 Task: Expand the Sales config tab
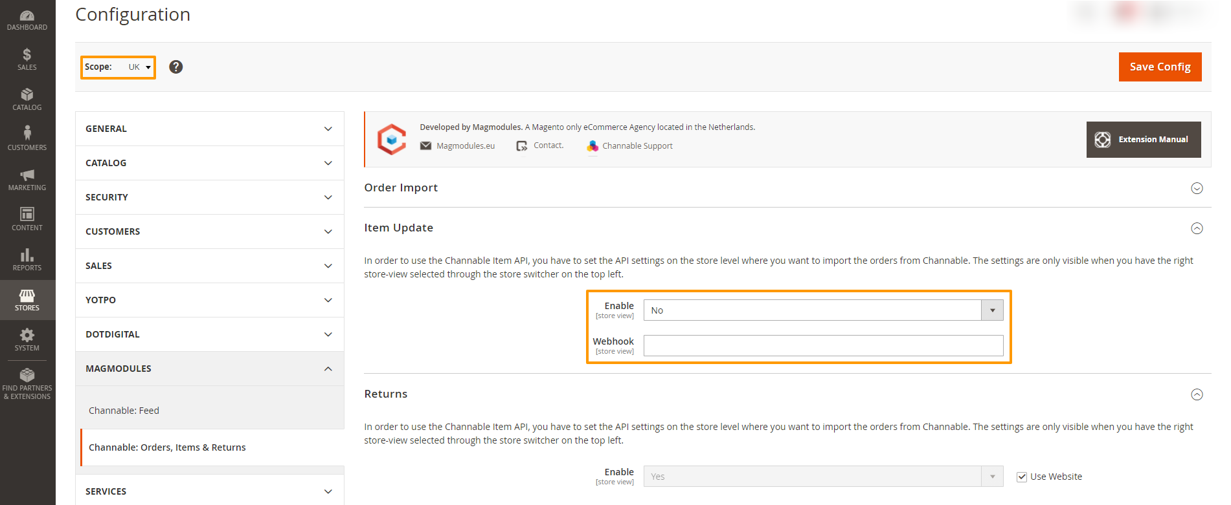[x=210, y=266]
